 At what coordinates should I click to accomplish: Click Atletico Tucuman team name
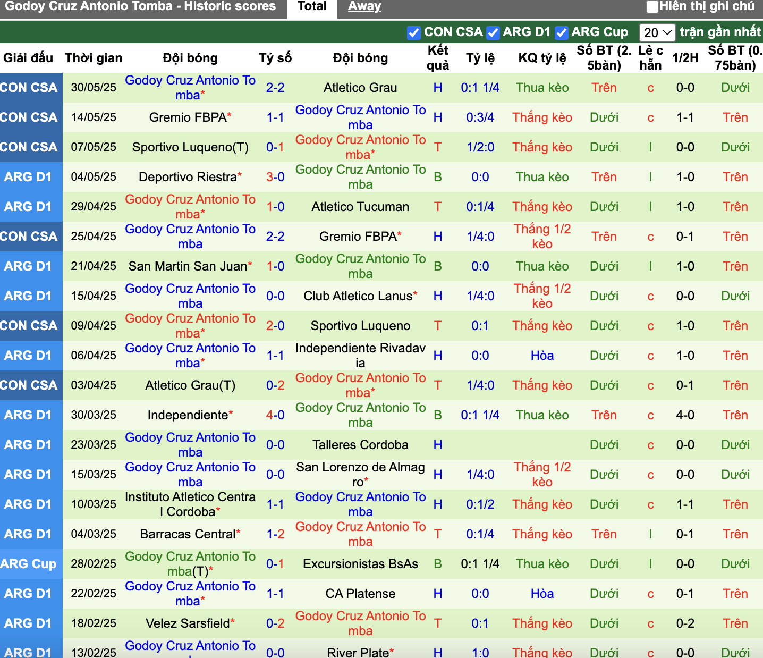(x=360, y=207)
